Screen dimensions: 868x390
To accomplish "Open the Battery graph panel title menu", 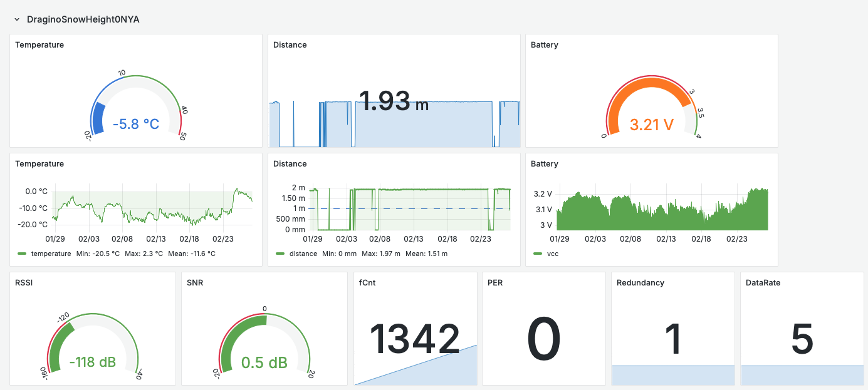I will [x=544, y=164].
